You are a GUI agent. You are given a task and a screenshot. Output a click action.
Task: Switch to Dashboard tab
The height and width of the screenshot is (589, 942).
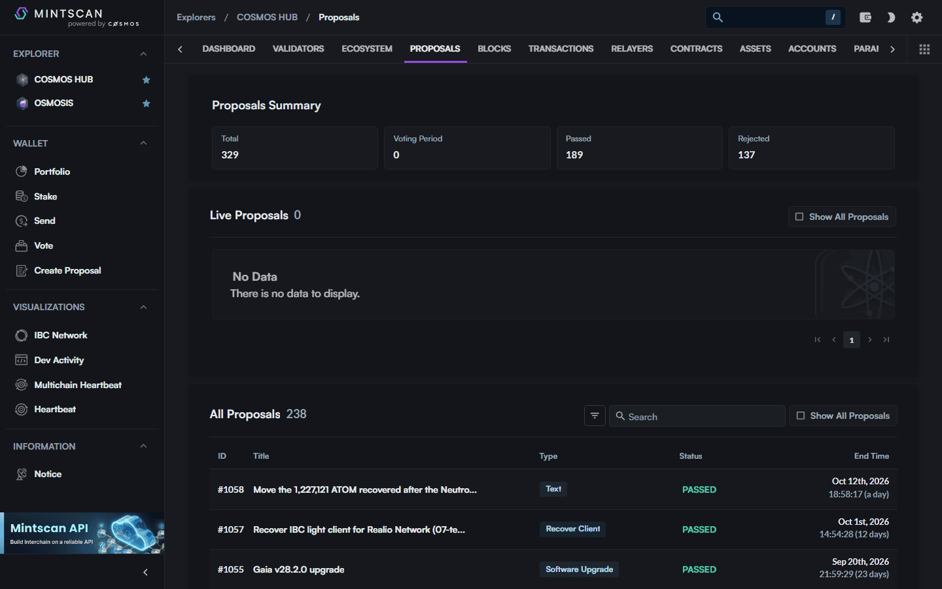(x=229, y=49)
